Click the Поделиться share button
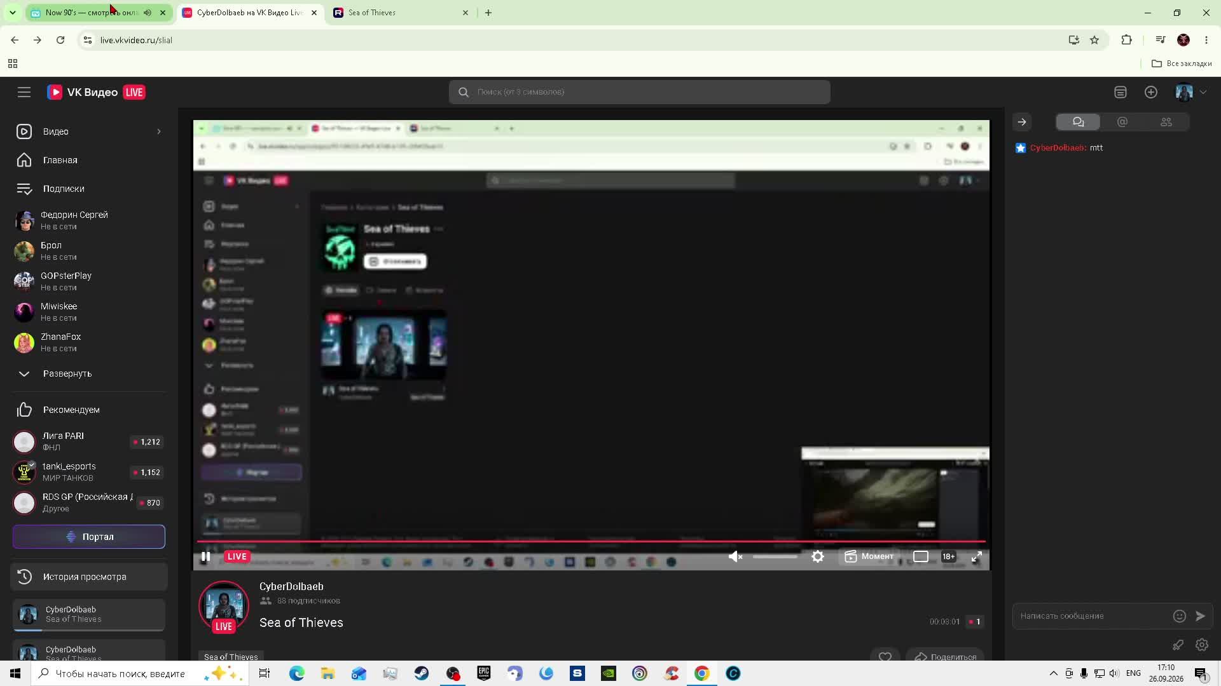The image size is (1221, 686). (946, 657)
